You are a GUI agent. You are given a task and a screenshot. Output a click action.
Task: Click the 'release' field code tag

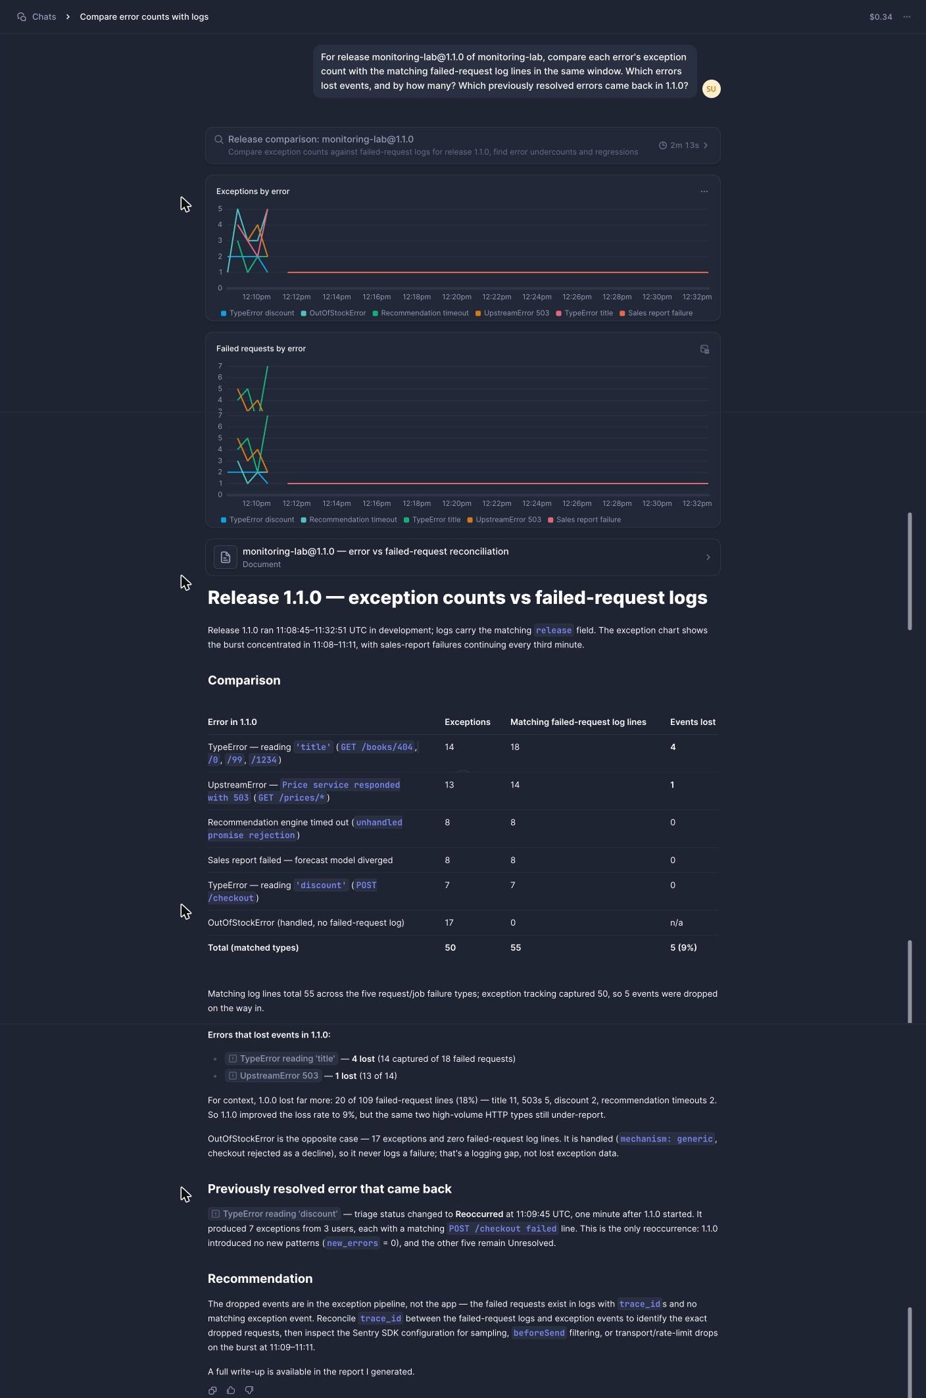click(x=554, y=630)
